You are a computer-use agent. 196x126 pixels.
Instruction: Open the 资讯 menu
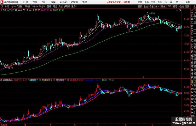pos(44,2)
